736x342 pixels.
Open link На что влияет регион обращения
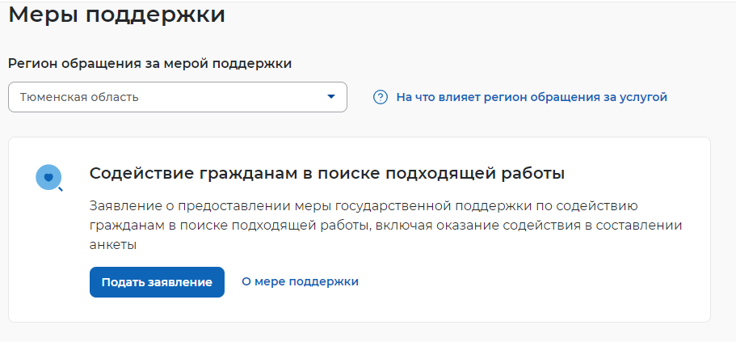[x=532, y=97]
